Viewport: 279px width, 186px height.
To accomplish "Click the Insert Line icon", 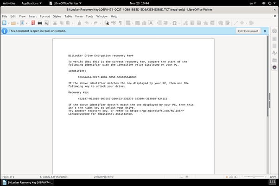I will pos(236,23).
